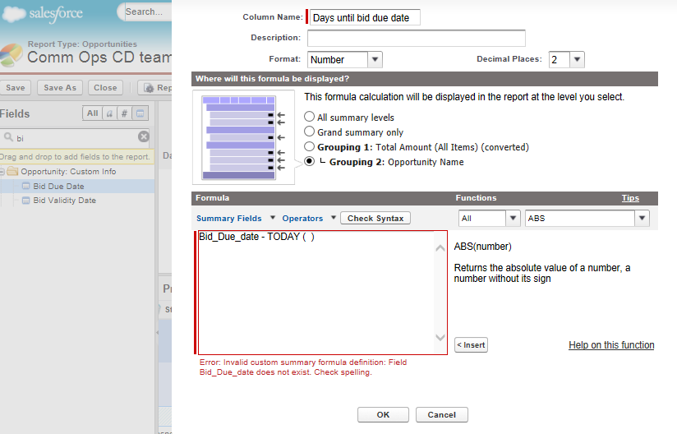Open the Operators menu
This screenshot has height=434, width=677.
click(309, 218)
